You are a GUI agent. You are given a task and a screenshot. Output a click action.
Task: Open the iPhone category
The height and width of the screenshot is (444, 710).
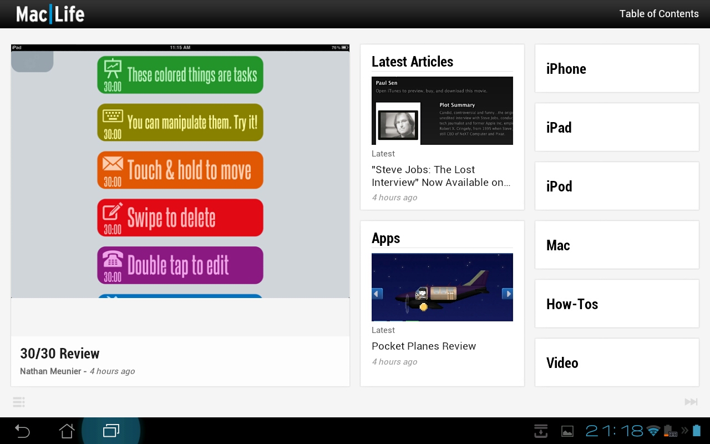617,69
